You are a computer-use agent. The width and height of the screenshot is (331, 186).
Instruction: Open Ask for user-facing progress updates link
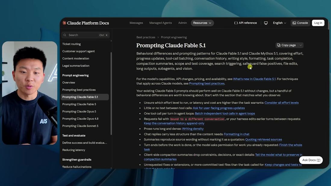coord(219,108)
